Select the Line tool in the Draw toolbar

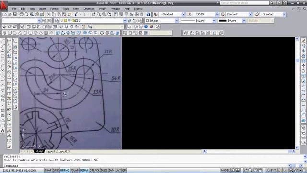3,41
